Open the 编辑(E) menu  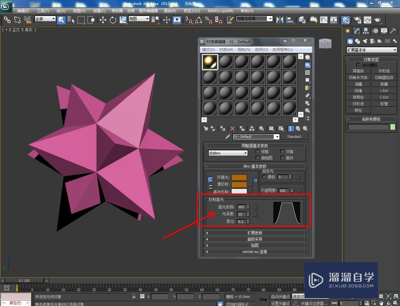point(23,11)
